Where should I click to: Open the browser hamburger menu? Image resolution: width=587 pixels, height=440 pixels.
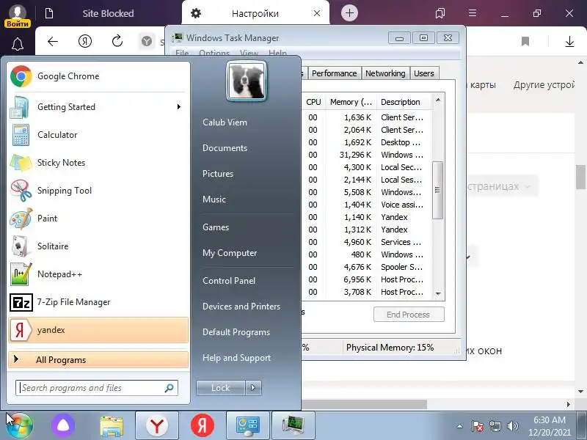click(473, 13)
